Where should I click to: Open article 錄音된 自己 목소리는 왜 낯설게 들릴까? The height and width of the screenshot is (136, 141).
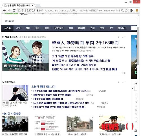point(74,65)
